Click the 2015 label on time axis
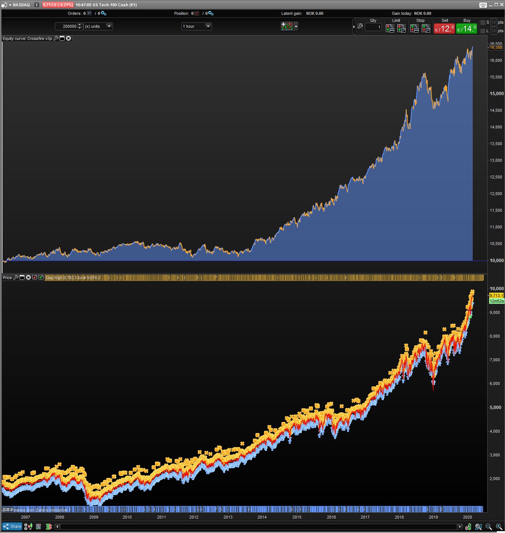Image resolution: width=505 pixels, height=533 pixels. click(x=297, y=517)
